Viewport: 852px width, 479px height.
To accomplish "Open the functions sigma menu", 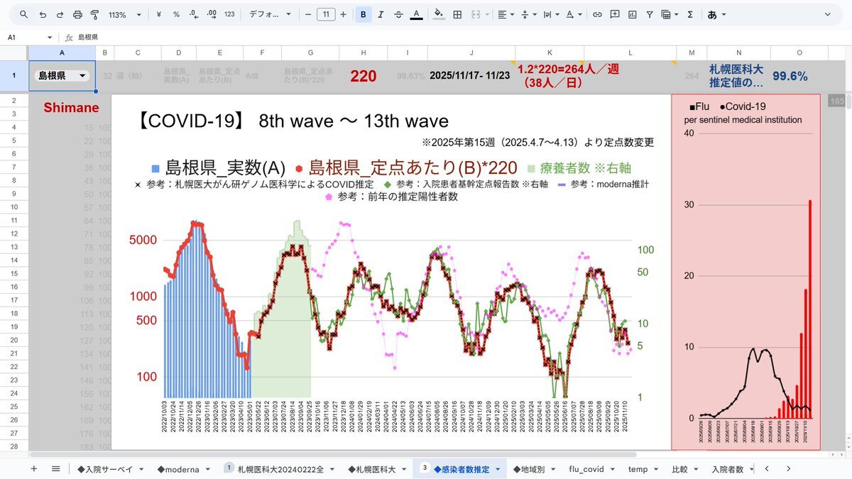I will [x=690, y=14].
